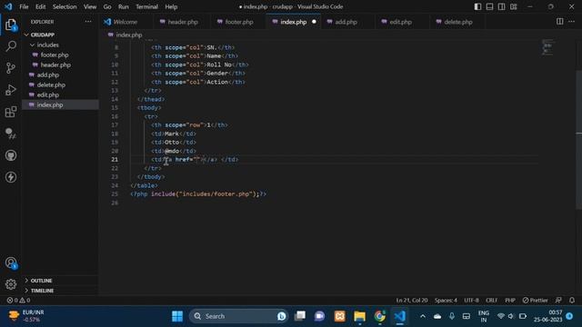Open Customize Layout icon in title bar
This screenshot has height=327, width=582.
(x=513, y=6)
